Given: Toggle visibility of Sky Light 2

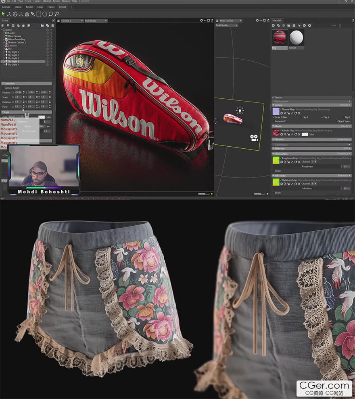Looking at the screenshot, I should pyautogui.click(x=51, y=55).
